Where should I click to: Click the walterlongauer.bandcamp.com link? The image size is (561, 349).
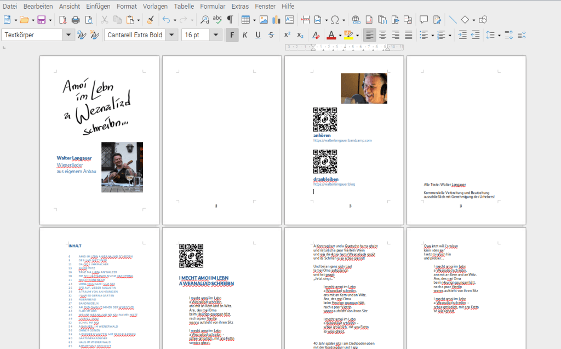coord(342,141)
